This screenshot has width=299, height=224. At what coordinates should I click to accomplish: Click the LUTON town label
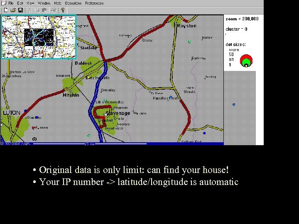click(x=12, y=113)
